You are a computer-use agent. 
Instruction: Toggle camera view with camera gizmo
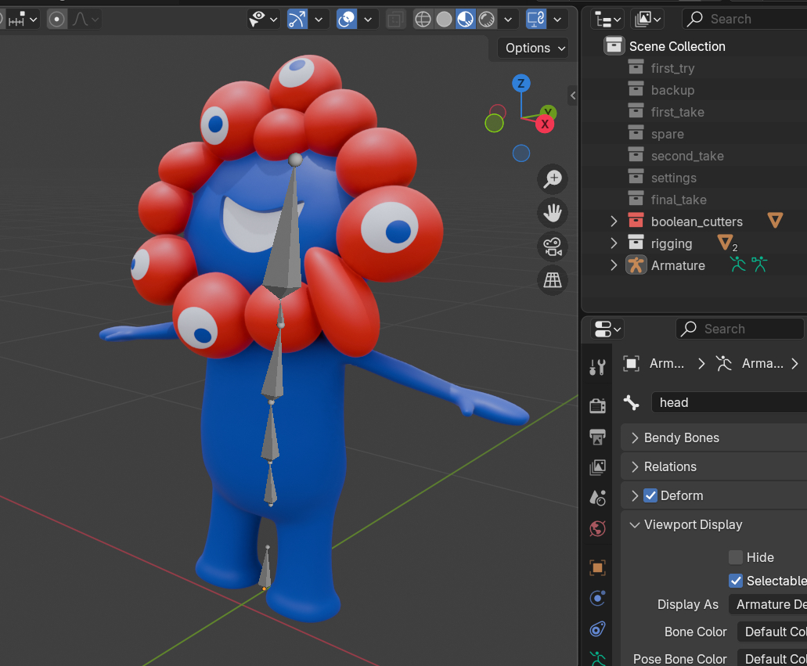[x=553, y=247]
